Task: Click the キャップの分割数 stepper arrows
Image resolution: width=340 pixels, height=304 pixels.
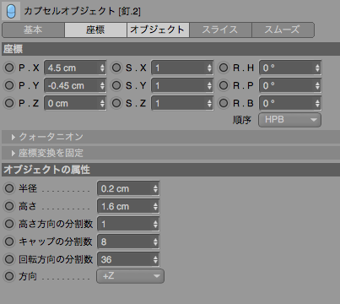Action: 155,242
